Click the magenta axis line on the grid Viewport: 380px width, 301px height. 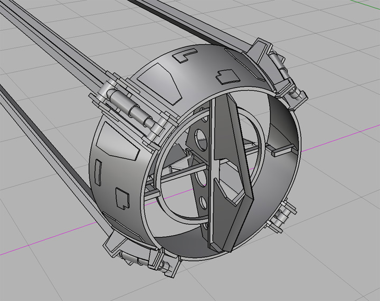189,190
